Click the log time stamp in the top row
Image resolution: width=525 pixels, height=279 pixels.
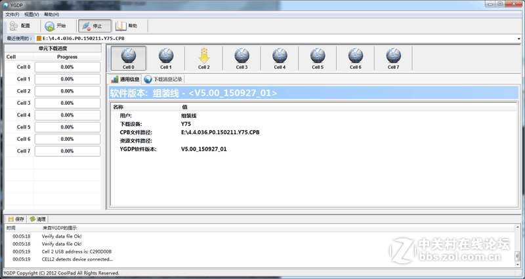click(x=22, y=236)
